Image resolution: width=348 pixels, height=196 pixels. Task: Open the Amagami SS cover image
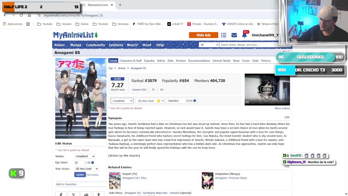(x=81, y=98)
